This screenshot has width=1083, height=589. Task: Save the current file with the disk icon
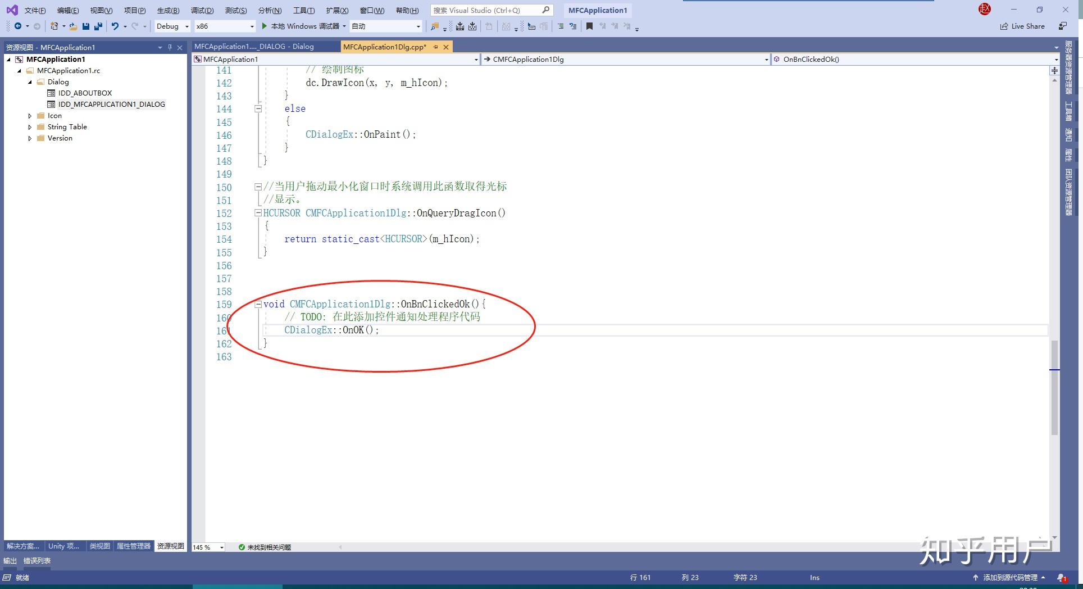tap(85, 26)
